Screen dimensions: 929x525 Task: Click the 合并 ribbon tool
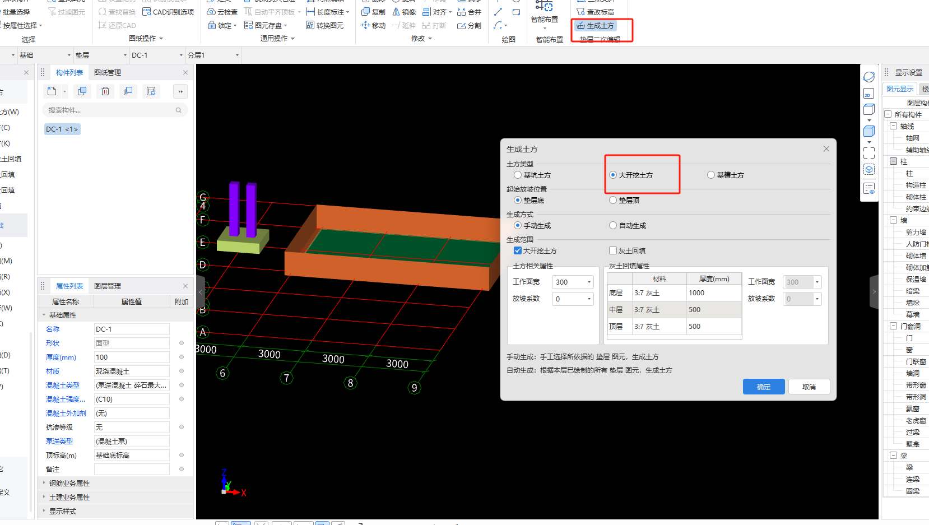(470, 12)
